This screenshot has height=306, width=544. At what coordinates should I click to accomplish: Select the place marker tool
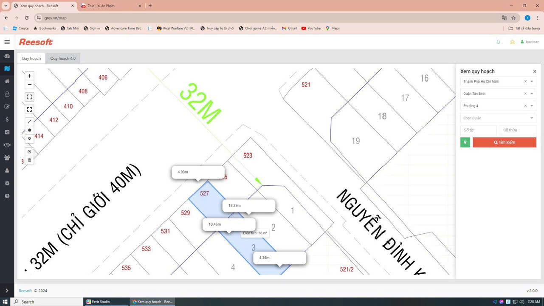coord(29,139)
